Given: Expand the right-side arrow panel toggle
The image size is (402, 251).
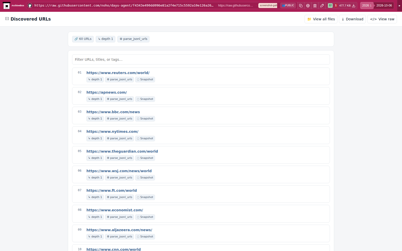Looking at the screenshot, I should tap(399, 6).
